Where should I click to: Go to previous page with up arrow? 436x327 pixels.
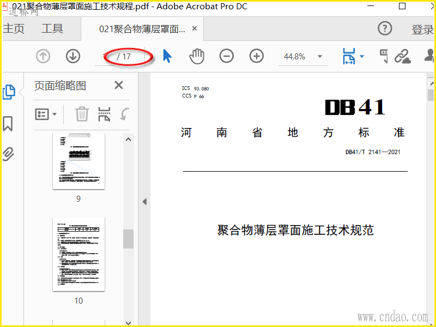tap(43, 56)
